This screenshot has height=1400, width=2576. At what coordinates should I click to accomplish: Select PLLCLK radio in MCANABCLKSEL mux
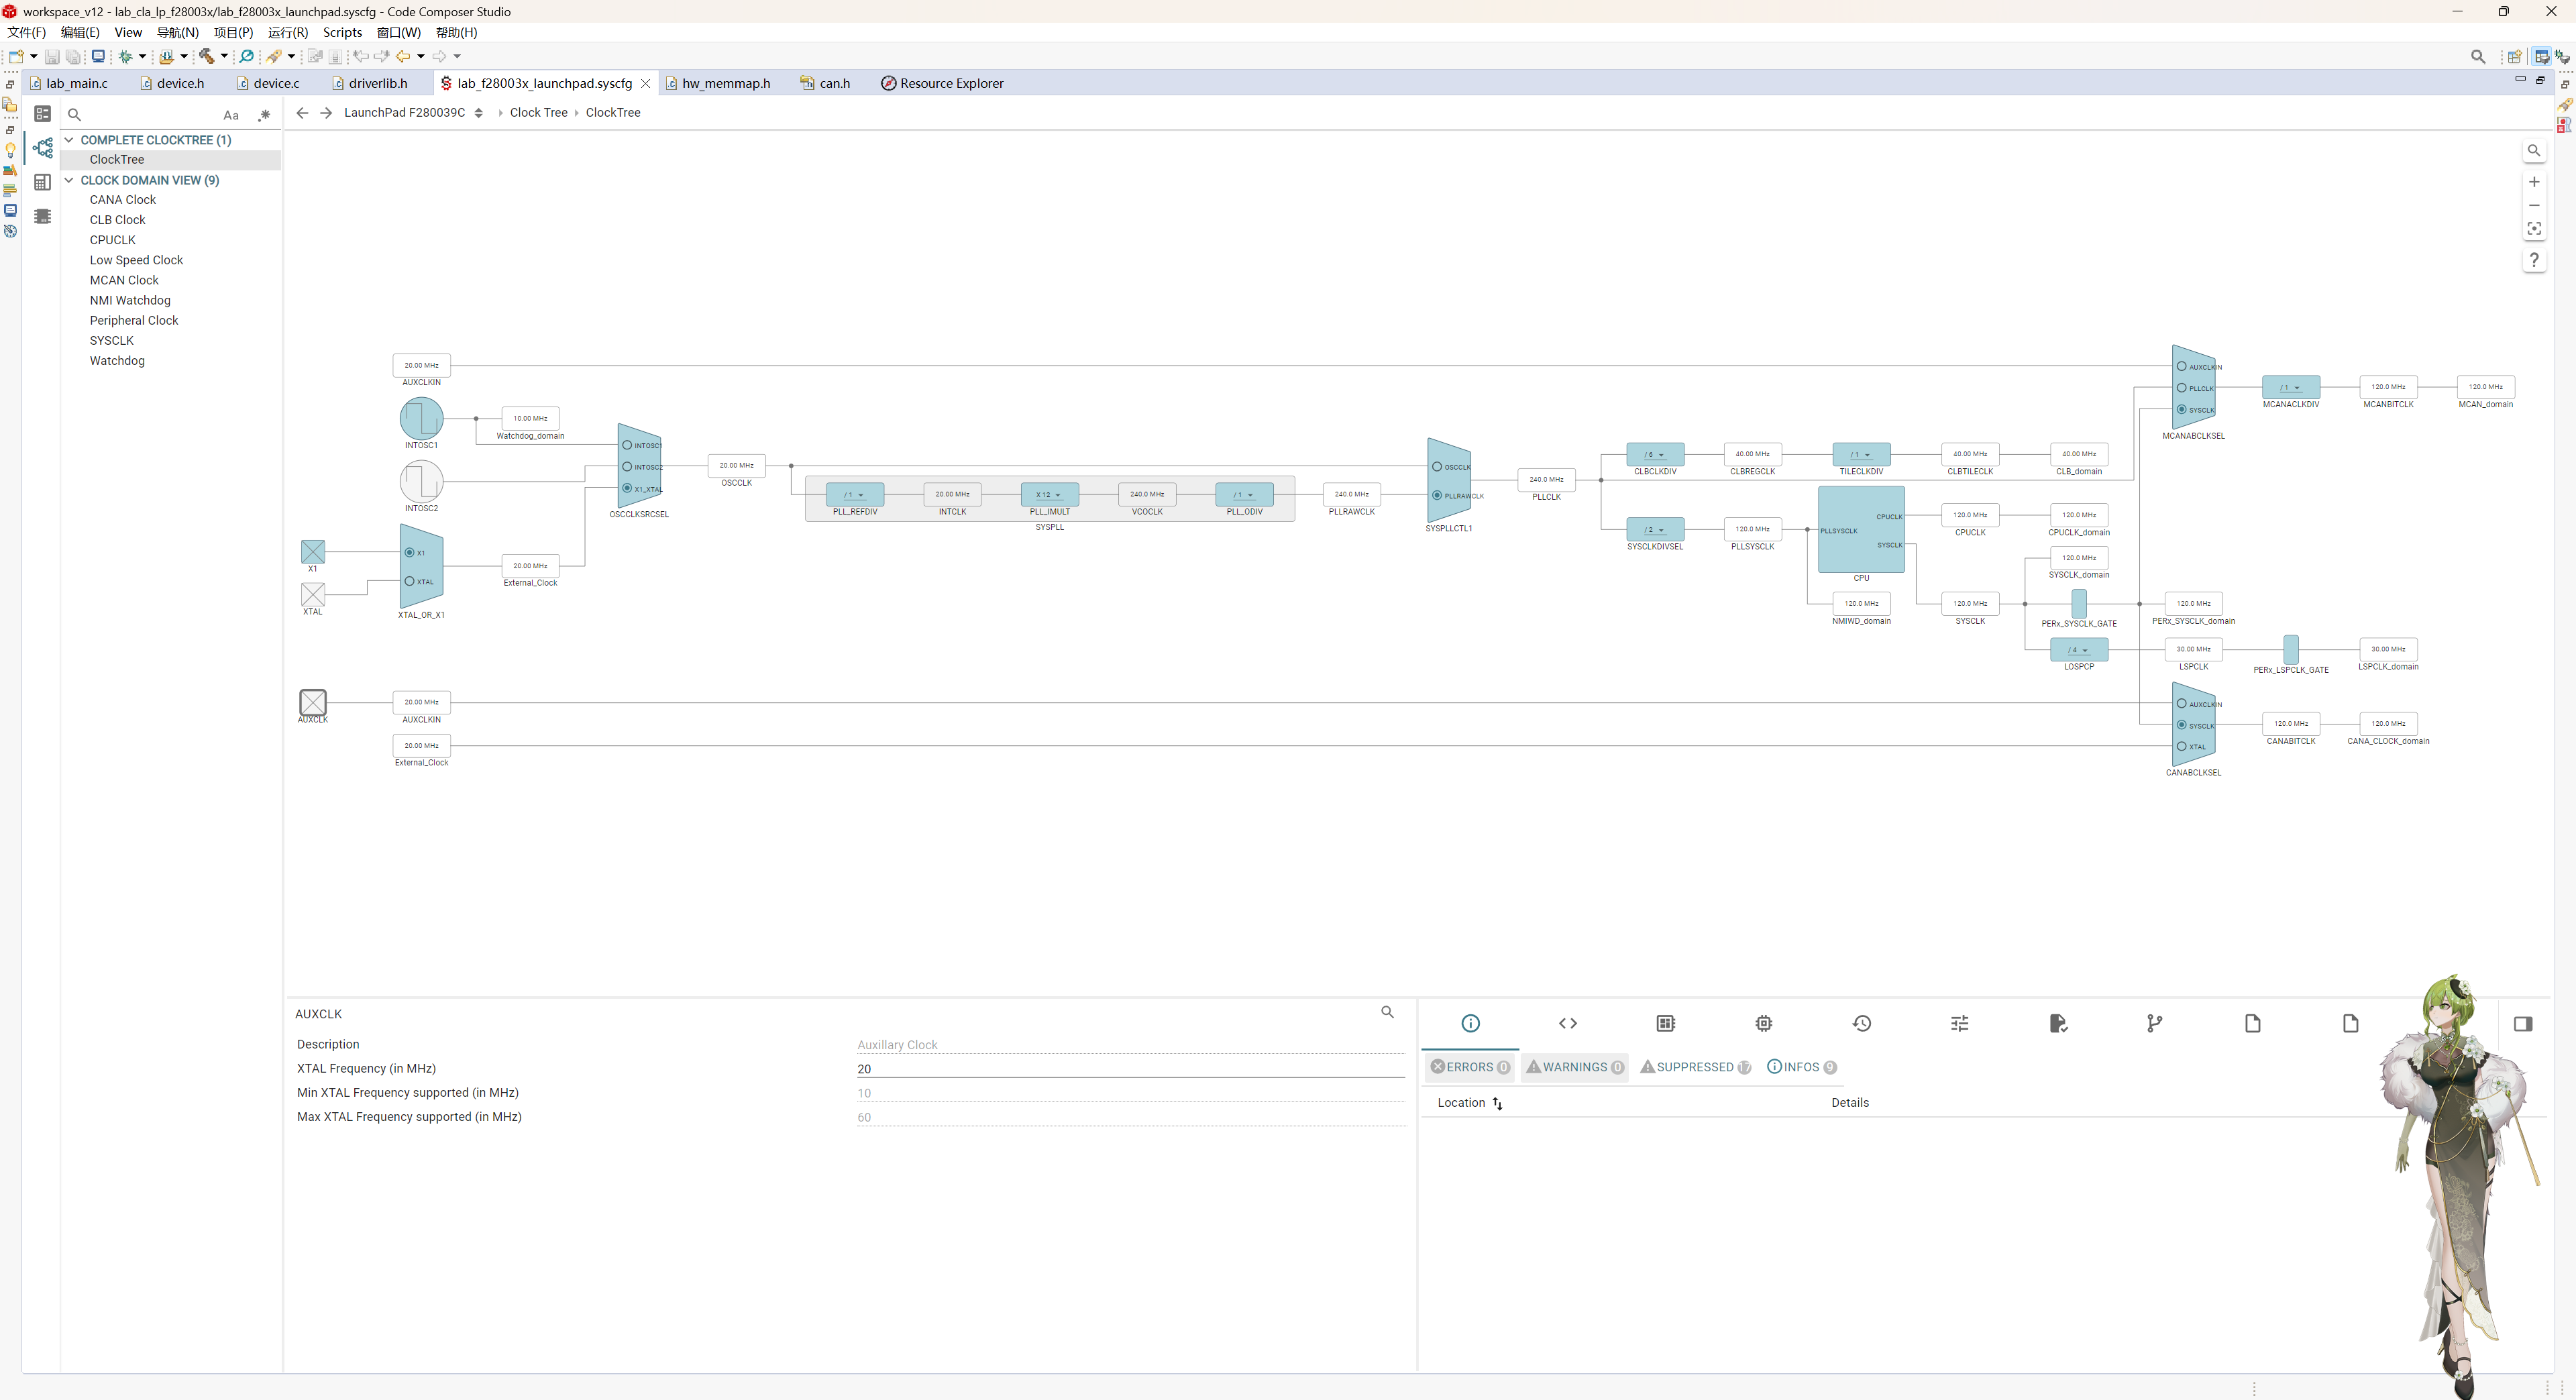2181,388
